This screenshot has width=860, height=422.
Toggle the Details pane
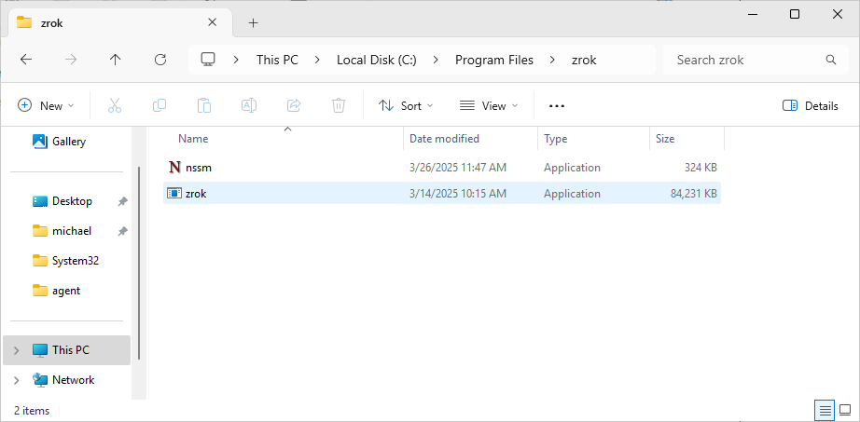pyautogui.click(x=810, y=105)
